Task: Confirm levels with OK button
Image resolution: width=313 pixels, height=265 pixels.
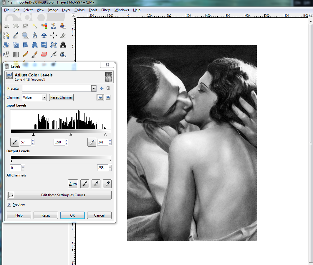Action: tap(72, 215)
